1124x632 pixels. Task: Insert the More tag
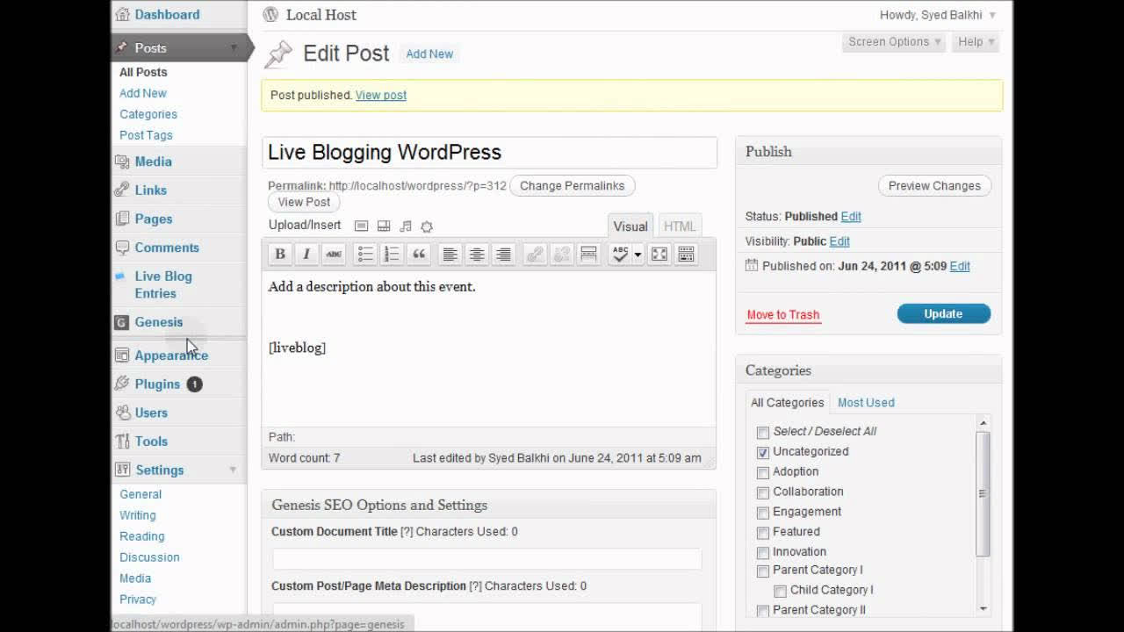tap(588, 255)
